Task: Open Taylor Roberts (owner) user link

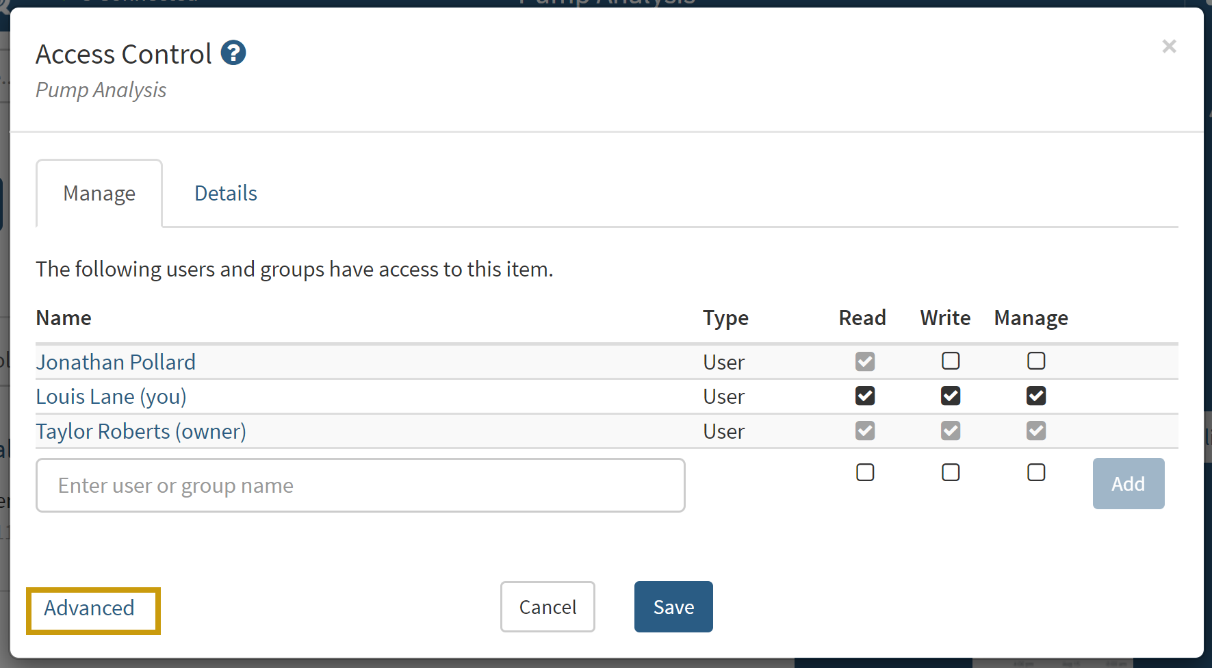Action: (141, 432)
